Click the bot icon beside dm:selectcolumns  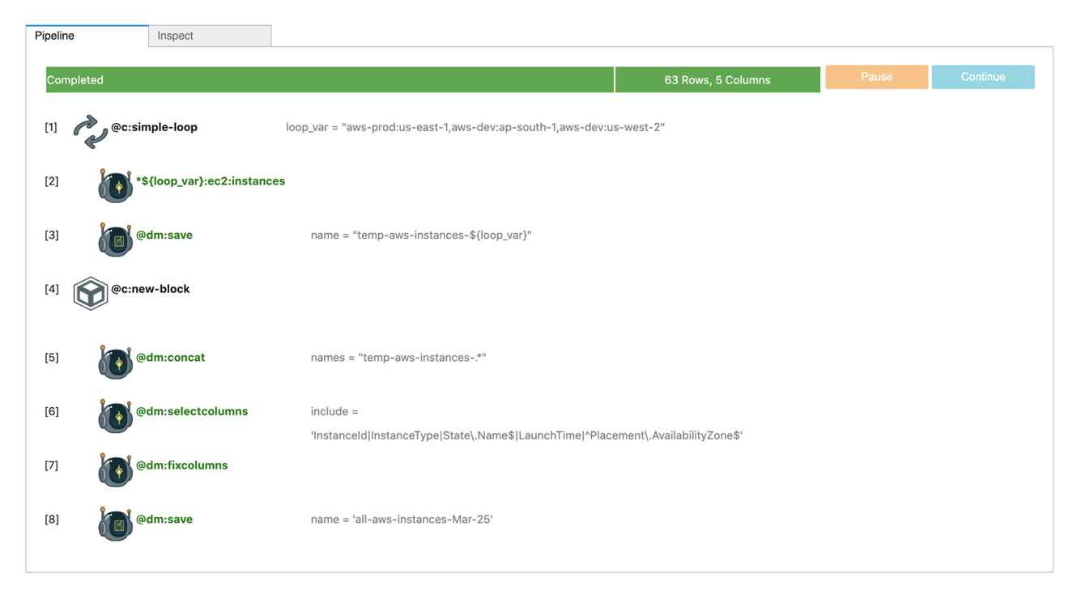(x=115, y=416)
